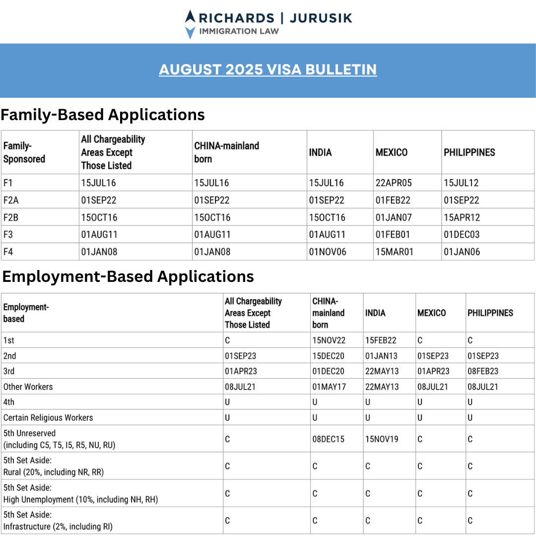Screen dimensions: 536x536
Task: Click the Richards Jurusik Immigration Law name
Action: (x=275, y=23)
